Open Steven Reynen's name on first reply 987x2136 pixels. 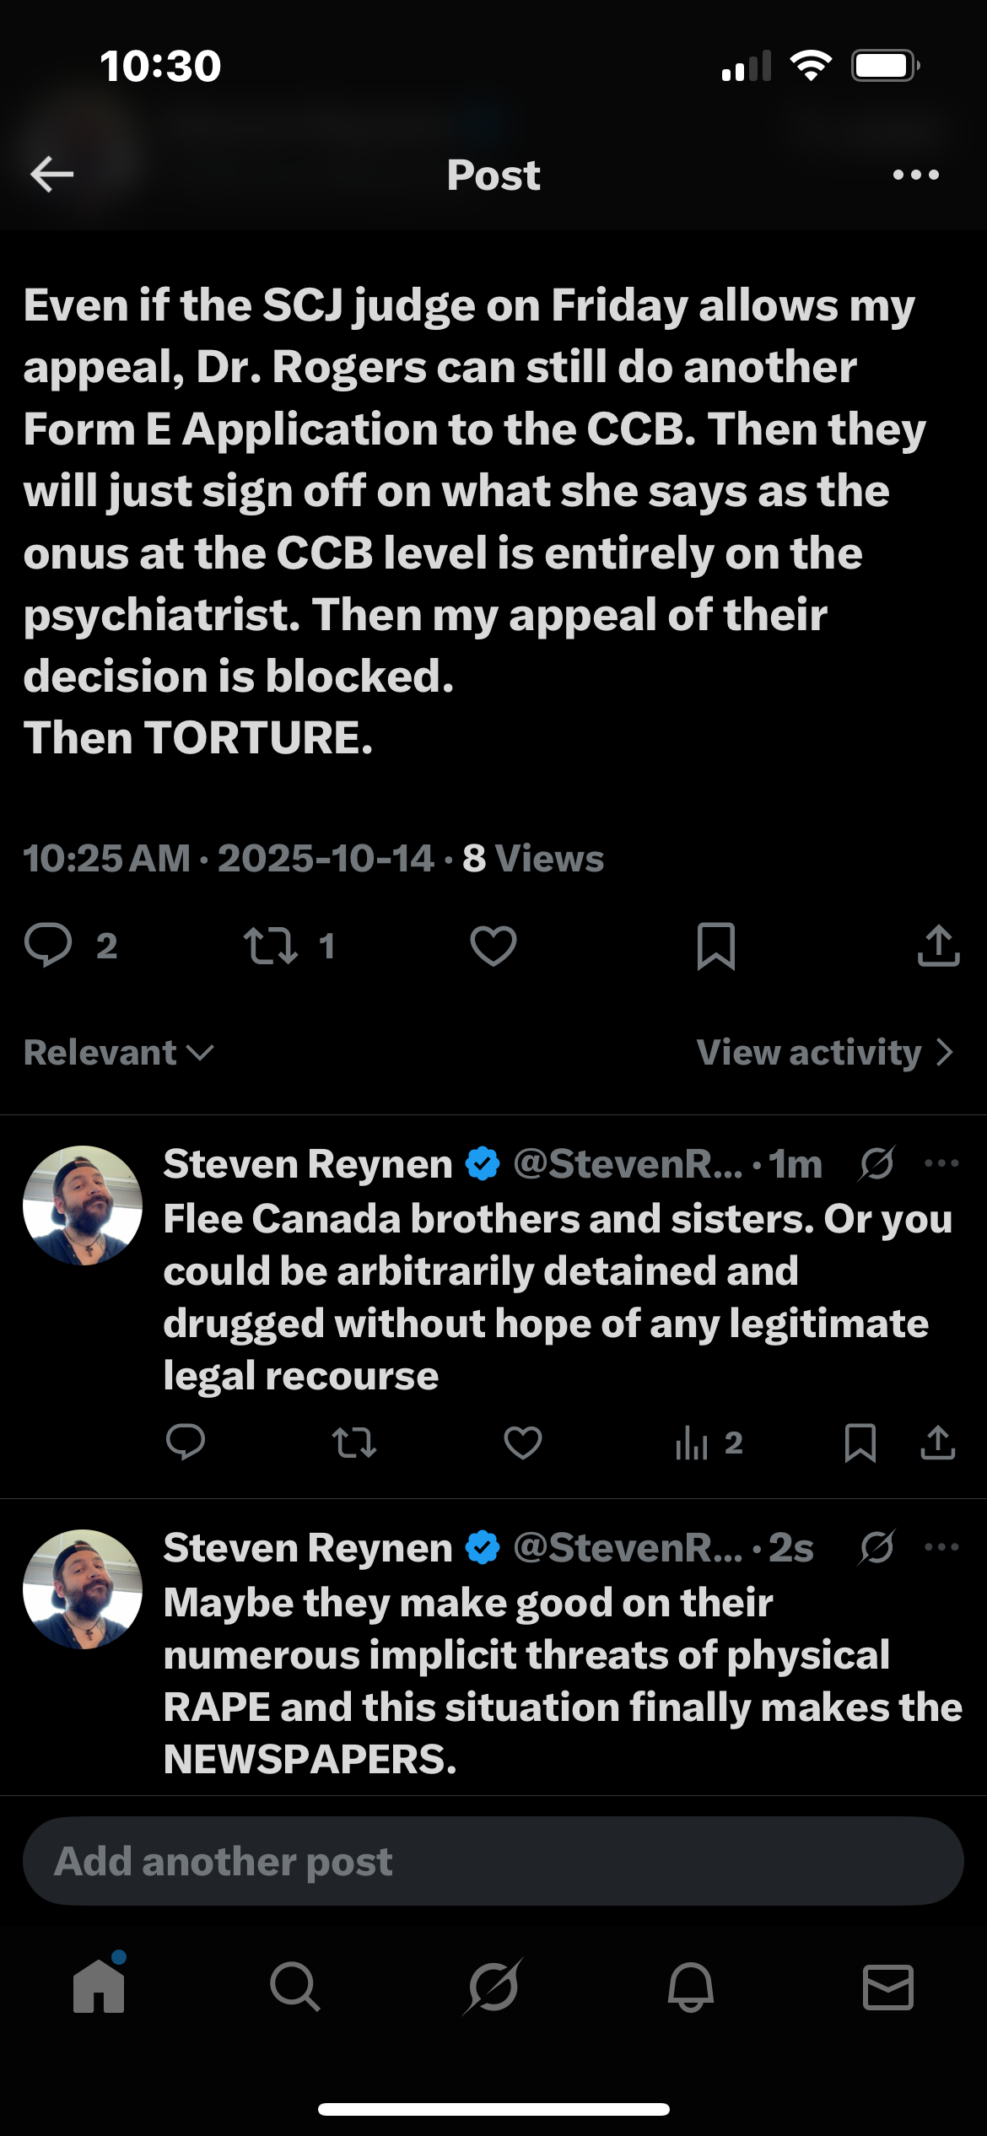click(308, 1164)
